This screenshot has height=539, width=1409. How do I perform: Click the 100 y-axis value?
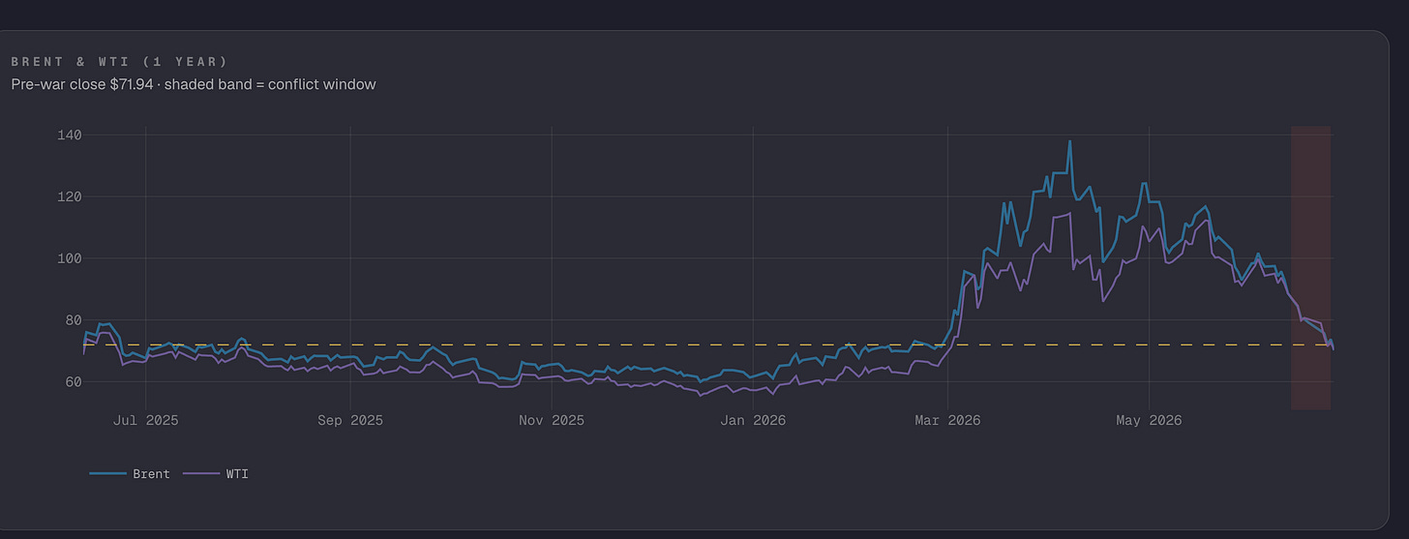point(69,258)
